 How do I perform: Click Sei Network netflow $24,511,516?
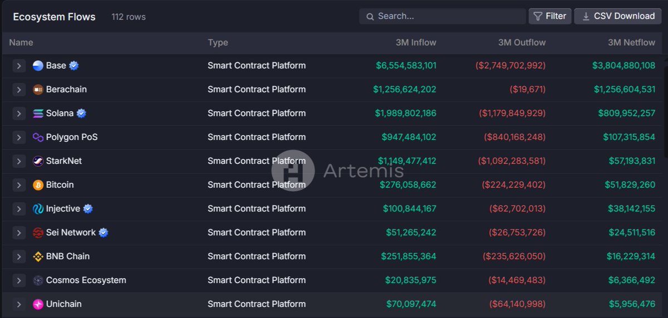coord(632,233)
